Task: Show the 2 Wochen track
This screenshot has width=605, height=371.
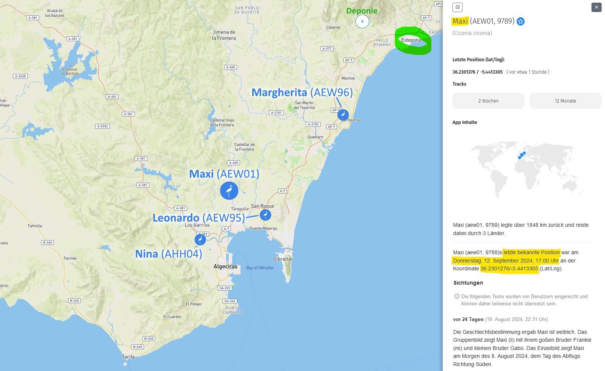Action: [x=488, y=101]
